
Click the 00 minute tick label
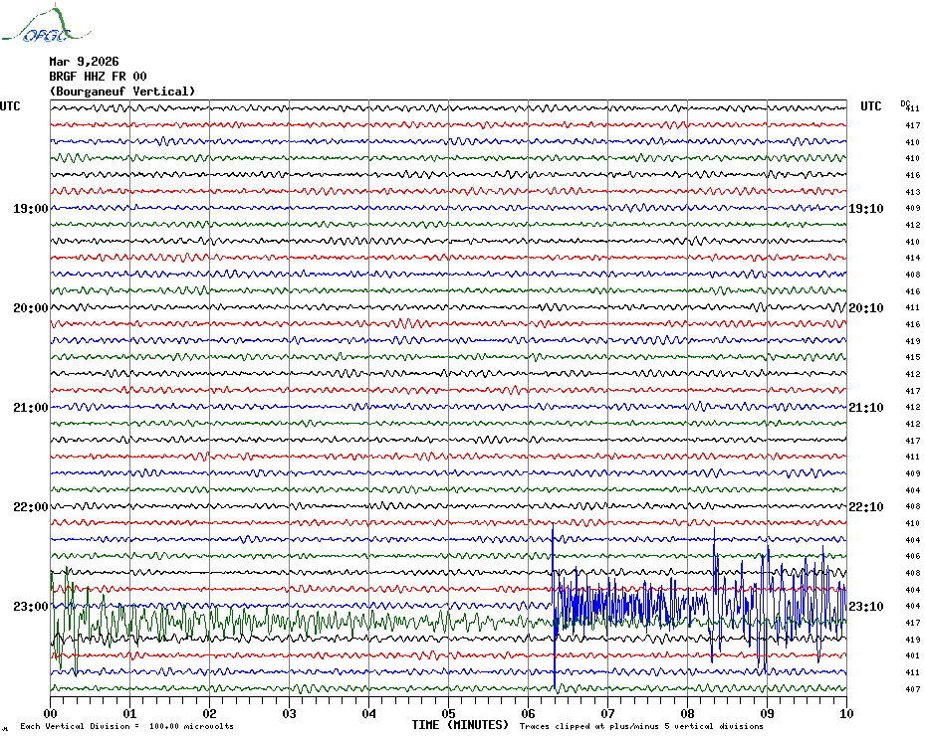51,713
